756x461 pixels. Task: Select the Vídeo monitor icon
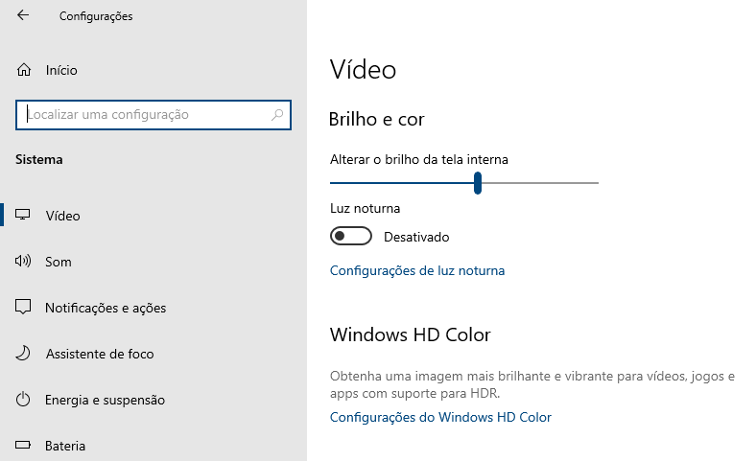pos(23,215)
